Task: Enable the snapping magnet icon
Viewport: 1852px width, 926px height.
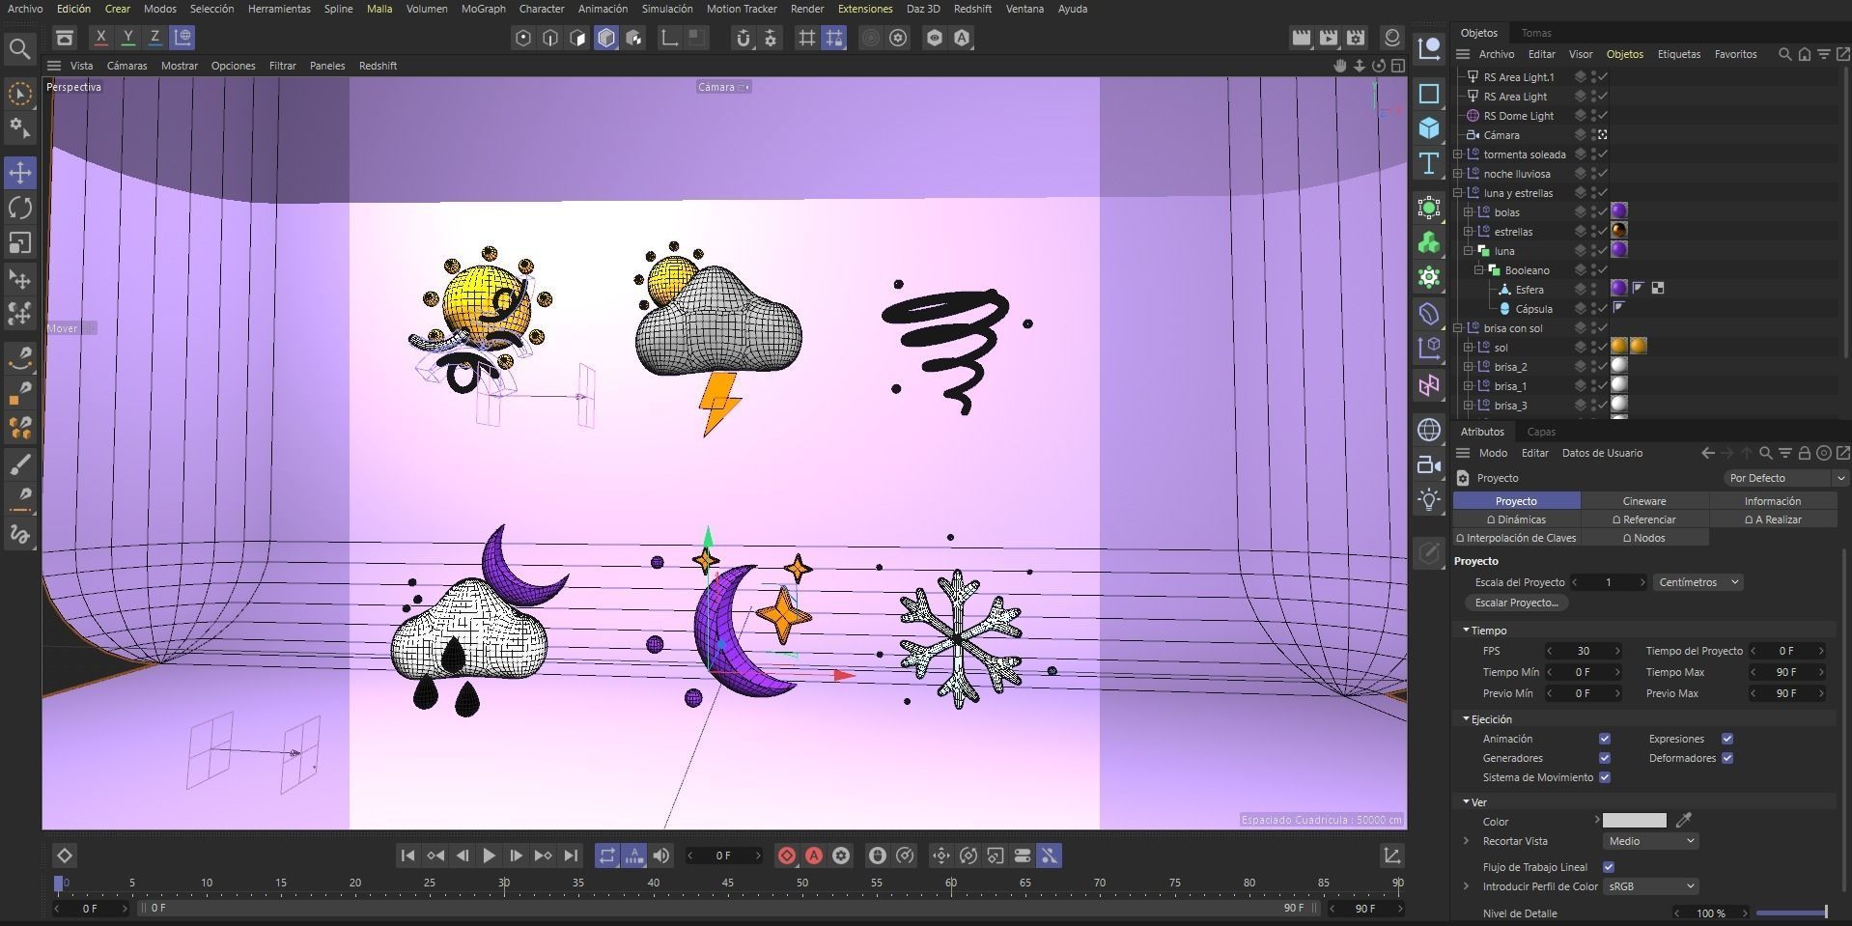Action: (743, 39)
